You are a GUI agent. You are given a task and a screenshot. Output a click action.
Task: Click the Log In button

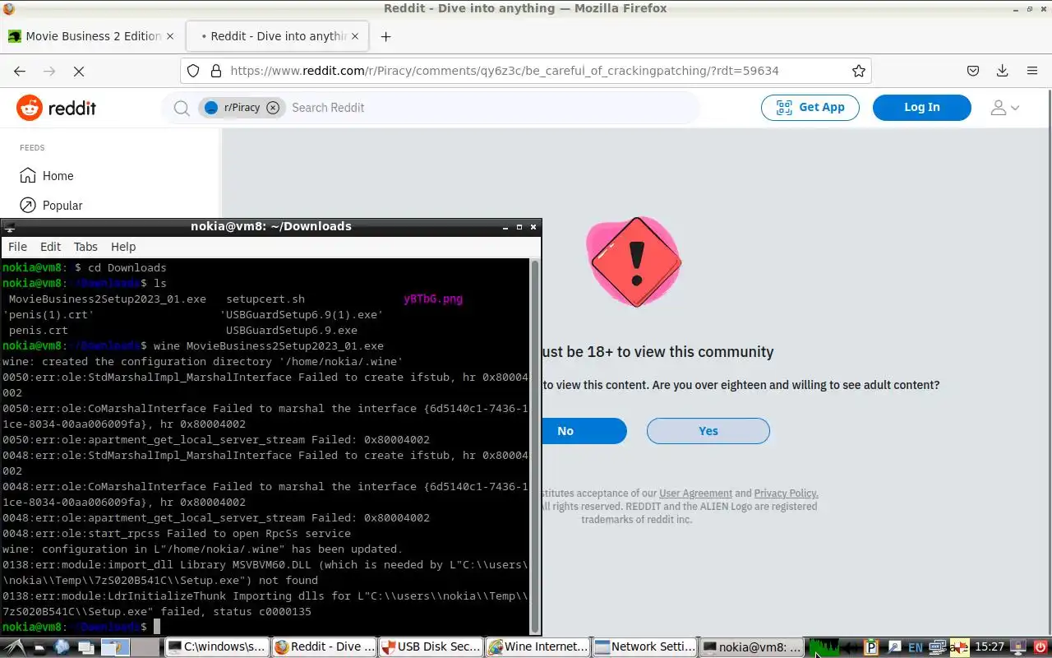[921, 108]
